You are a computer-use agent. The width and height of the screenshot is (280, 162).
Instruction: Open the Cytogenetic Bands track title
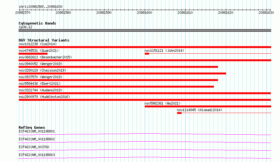tap(37, 23)
